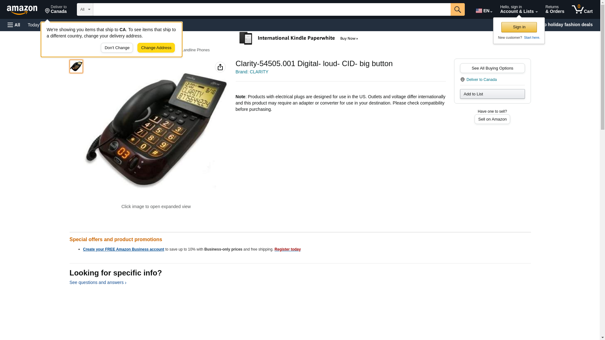Click the search magnifier Go button
The width and height of the screenshot is (605, 340).
(x=458, y=9)
